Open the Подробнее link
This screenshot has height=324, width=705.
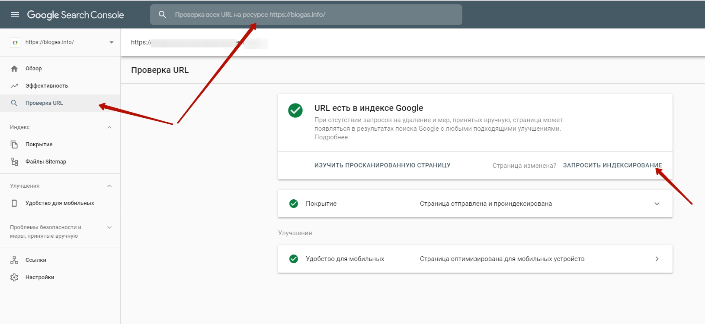[x=331, y=137]
